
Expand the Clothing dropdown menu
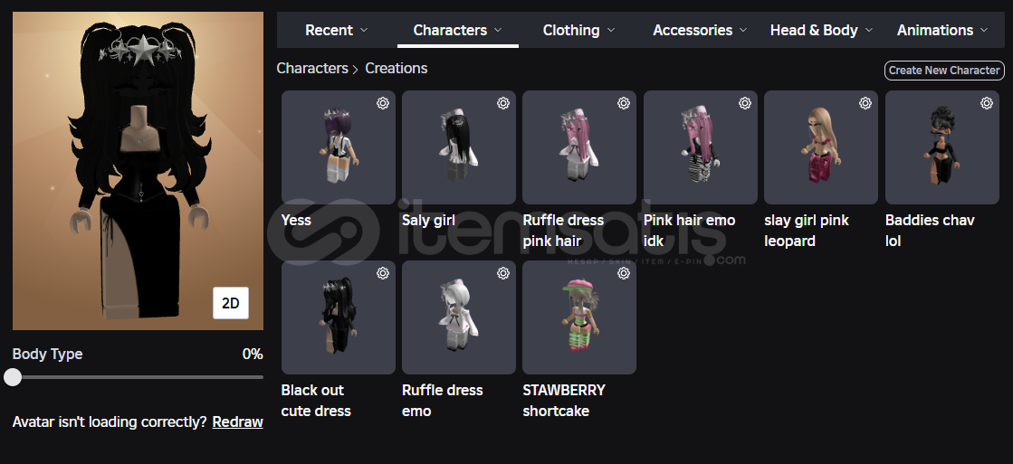pyautogui.click(x=578, y=31)
